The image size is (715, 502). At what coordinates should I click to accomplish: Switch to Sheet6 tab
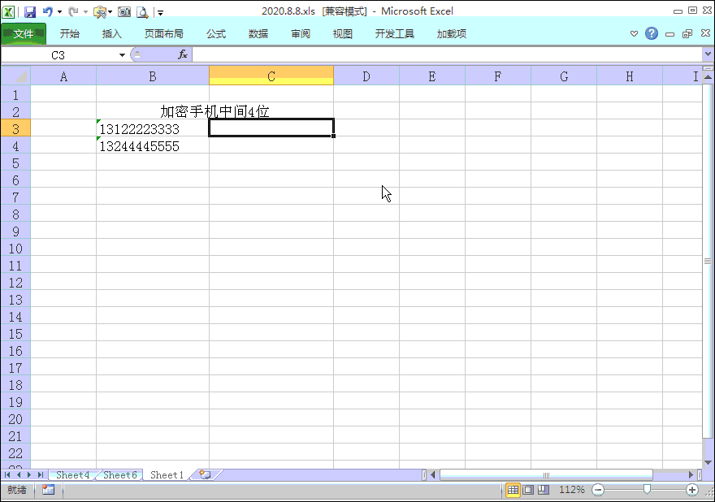(x=120, y=474)
